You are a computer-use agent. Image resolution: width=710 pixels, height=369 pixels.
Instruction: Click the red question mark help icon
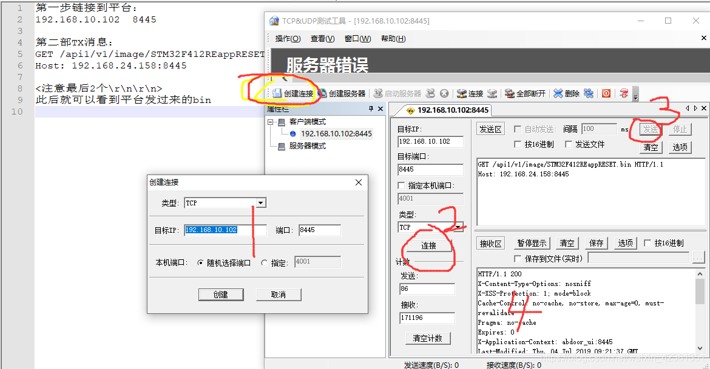[624, 93]
